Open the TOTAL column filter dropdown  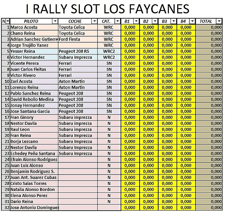(219, 21)
